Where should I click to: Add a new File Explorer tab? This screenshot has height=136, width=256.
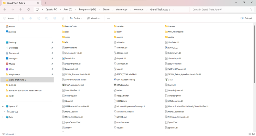tap(45, 3)
